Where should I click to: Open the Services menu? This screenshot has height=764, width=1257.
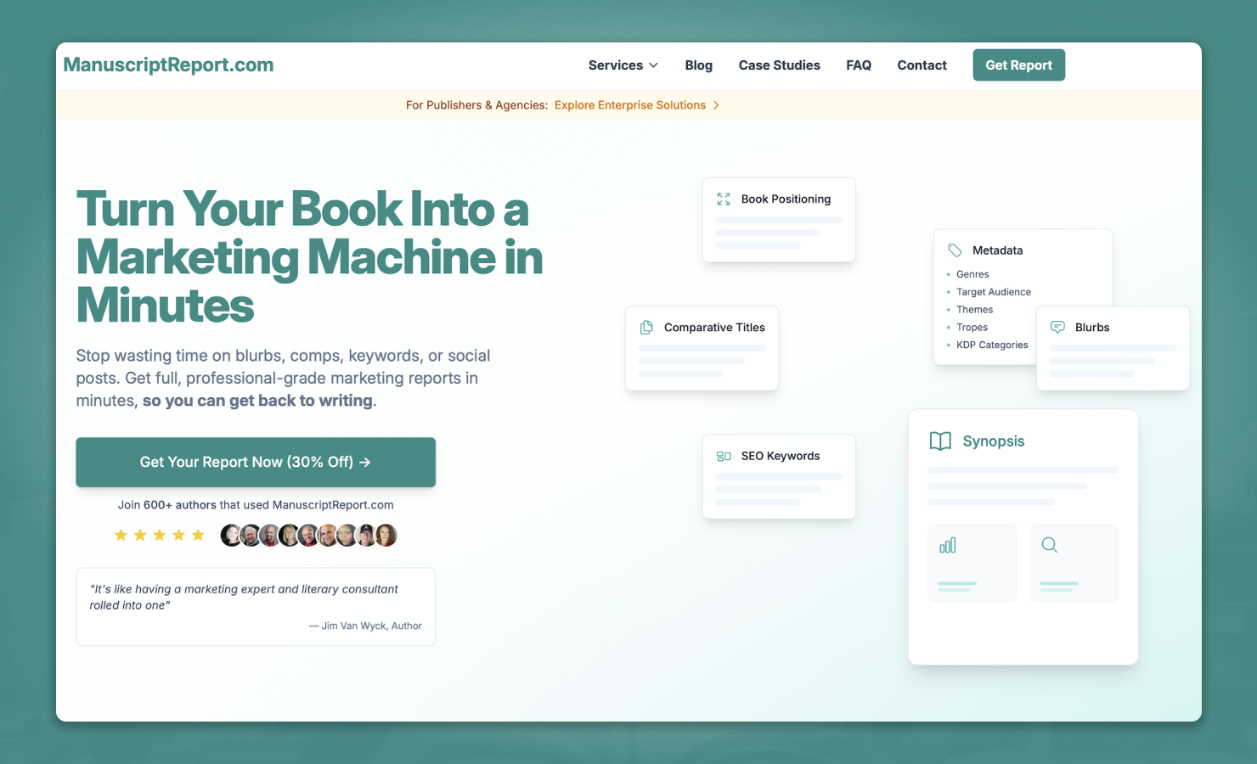click(623, 65)
